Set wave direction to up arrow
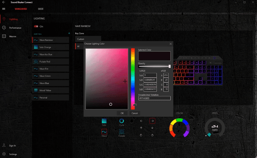Screen dimensions: 257x158 (x=141, y=128)
